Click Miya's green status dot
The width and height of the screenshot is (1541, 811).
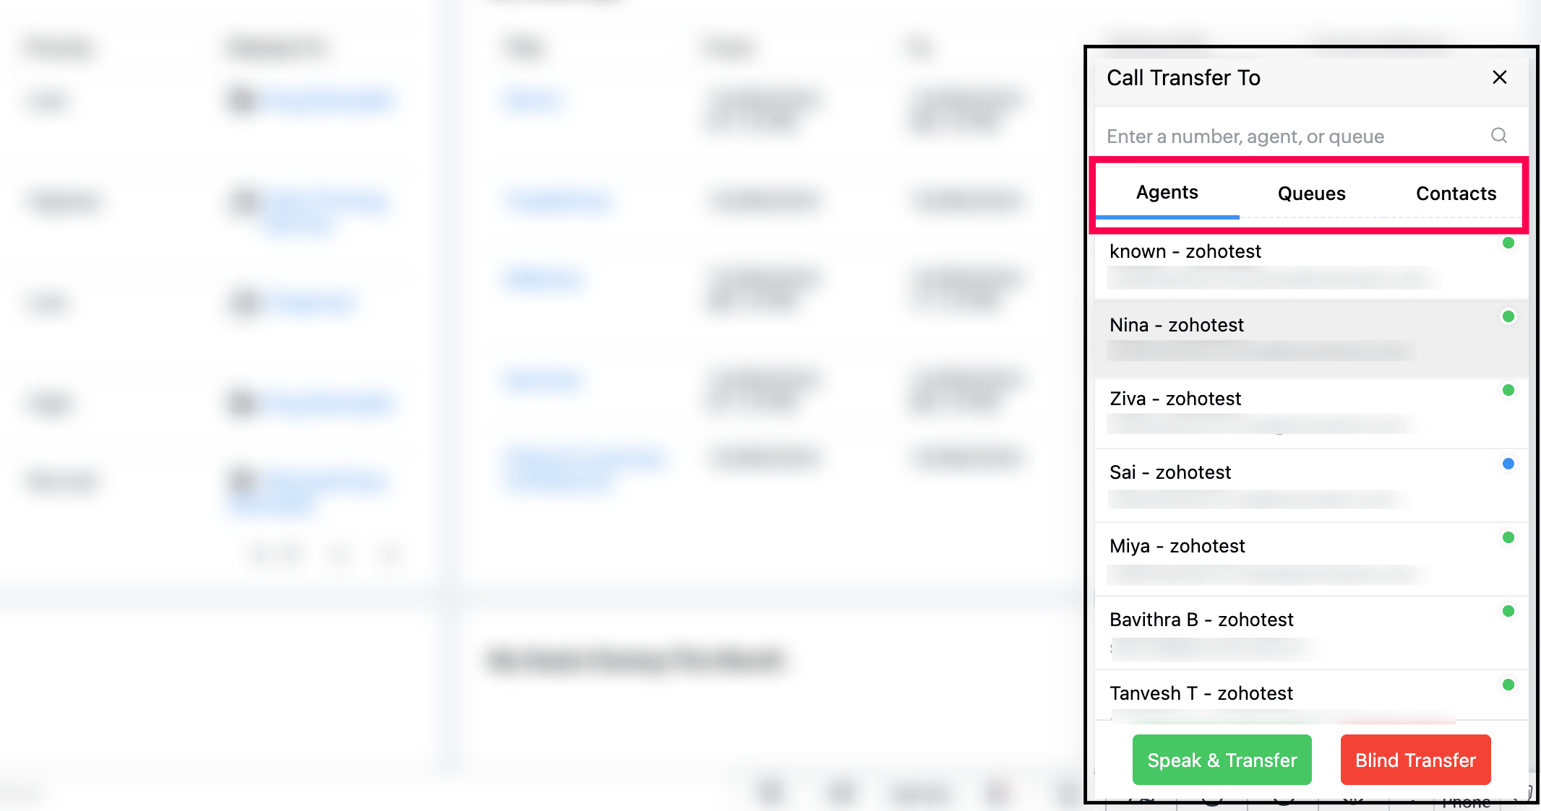pos(1508,537)
